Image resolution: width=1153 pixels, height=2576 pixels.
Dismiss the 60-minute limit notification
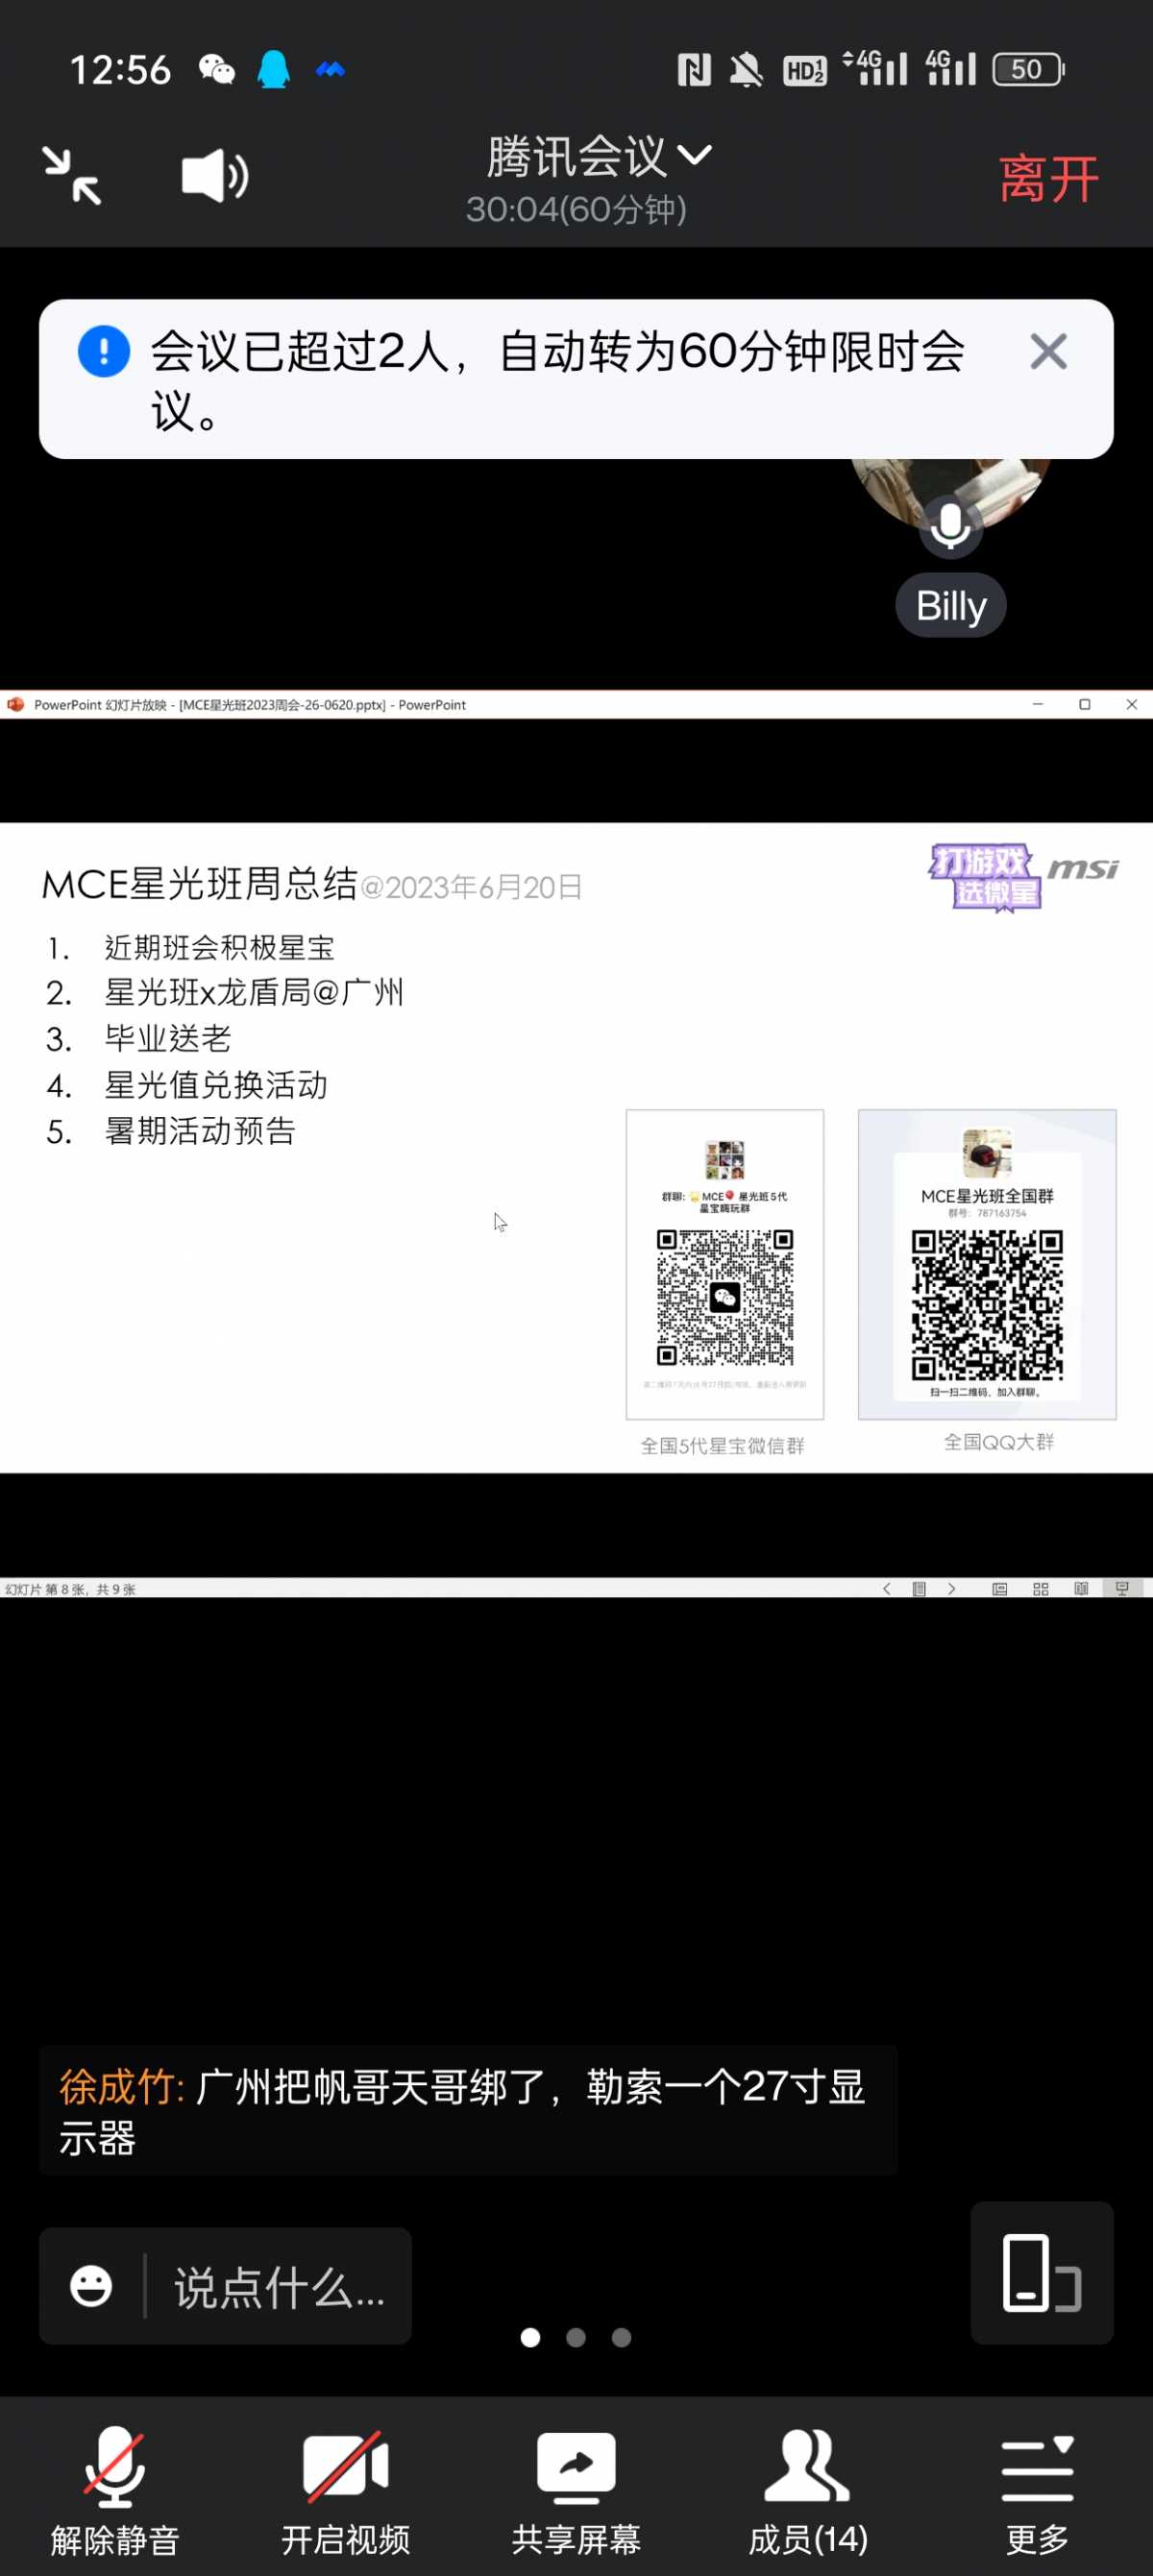1048,352
